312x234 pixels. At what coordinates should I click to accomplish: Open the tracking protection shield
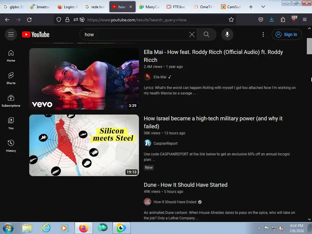coord(59,20)
